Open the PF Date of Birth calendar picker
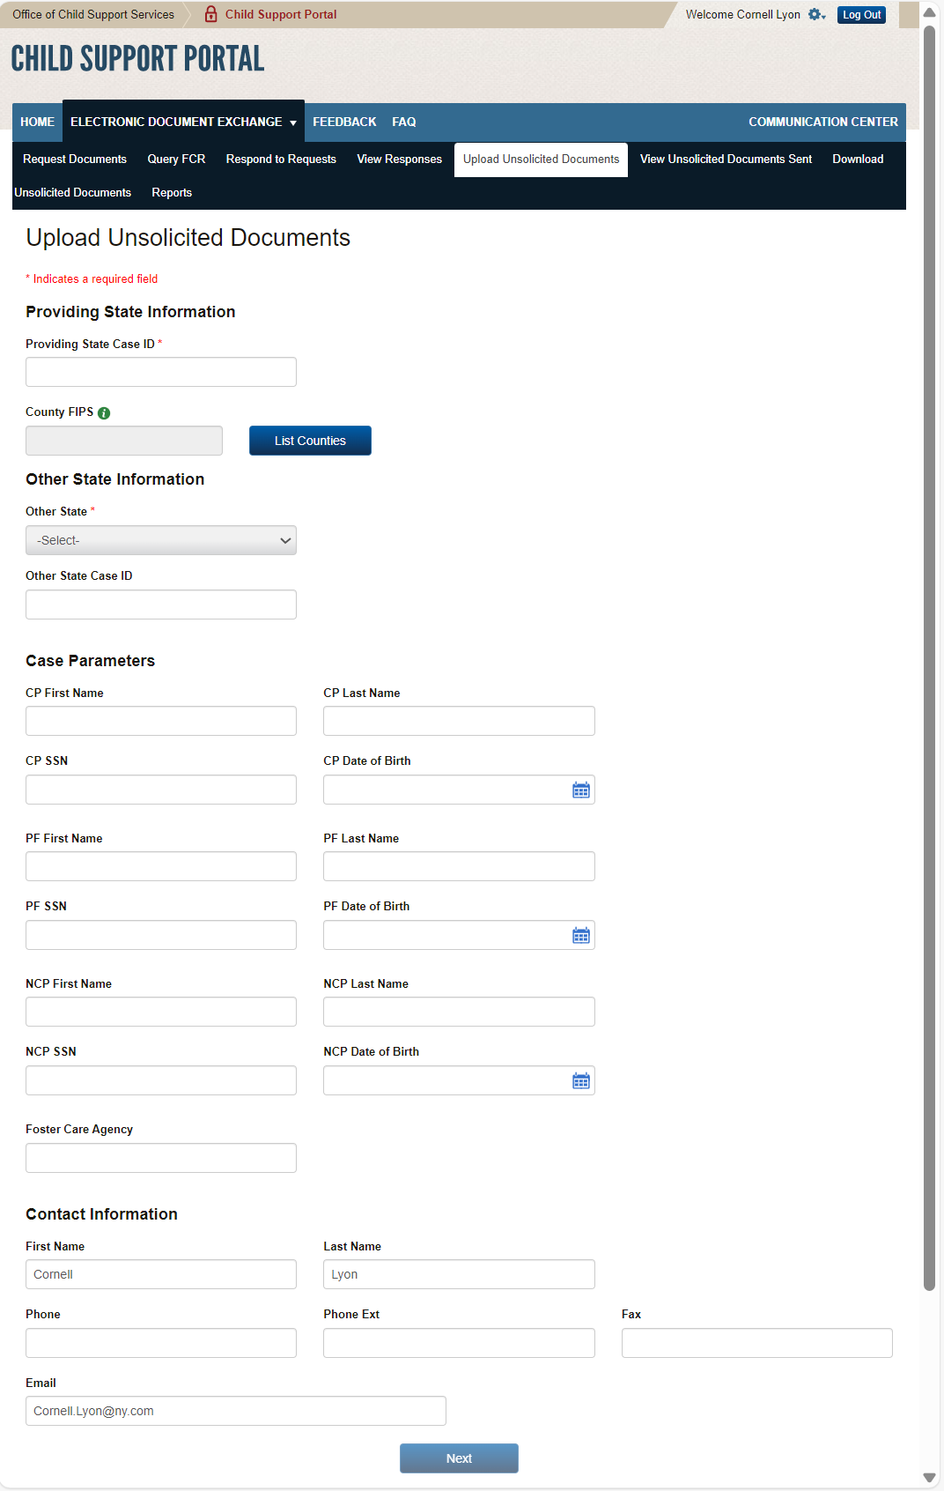The height and width of the screenshot is (1491, 944). coord(581,936)
